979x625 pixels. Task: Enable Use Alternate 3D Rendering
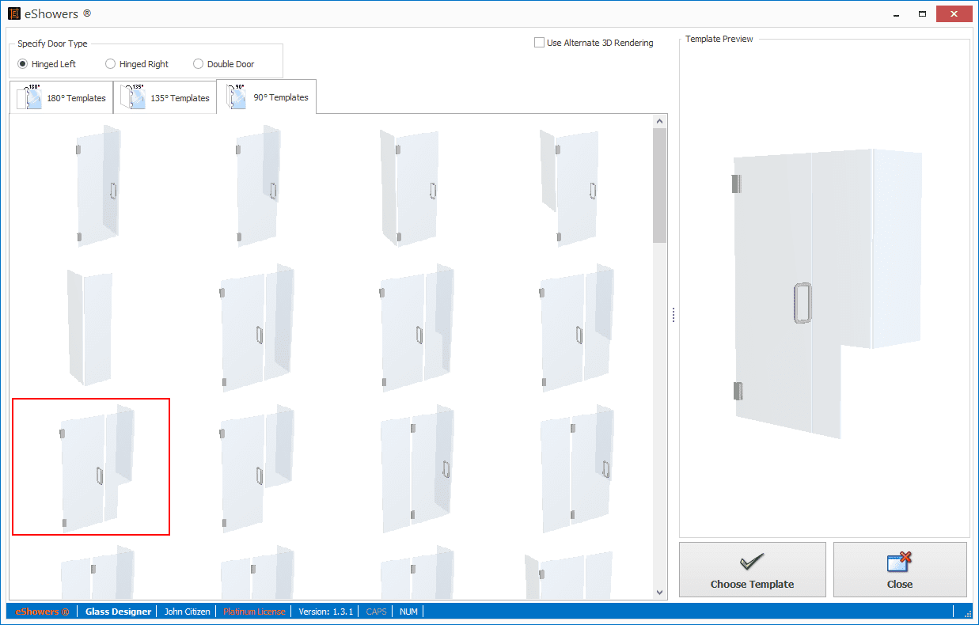coord(540,43)
